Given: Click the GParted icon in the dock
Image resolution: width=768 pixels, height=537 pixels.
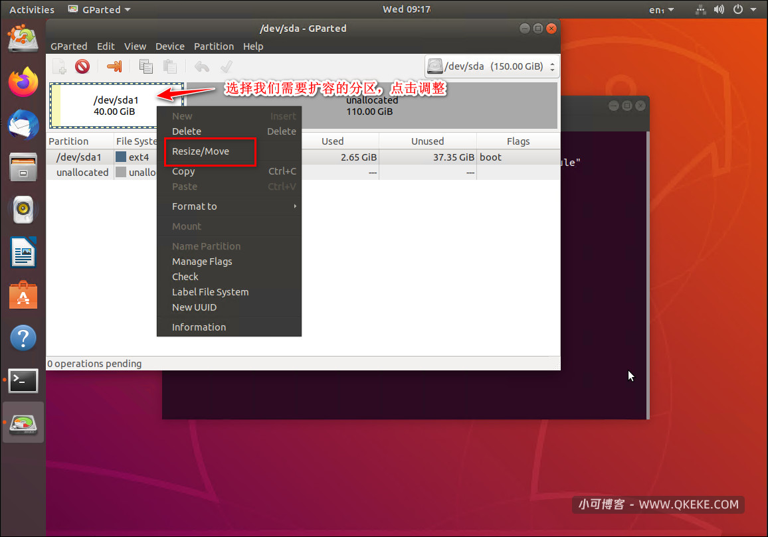Looking at the screenshot, I should (x=23, y=423).
